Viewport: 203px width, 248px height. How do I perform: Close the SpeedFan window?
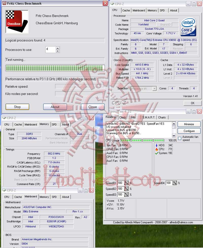pos(199,111)
